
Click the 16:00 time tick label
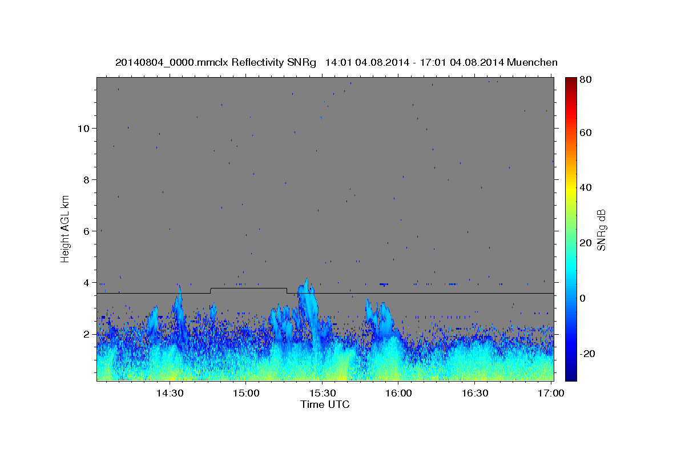[x=398, y=393]
